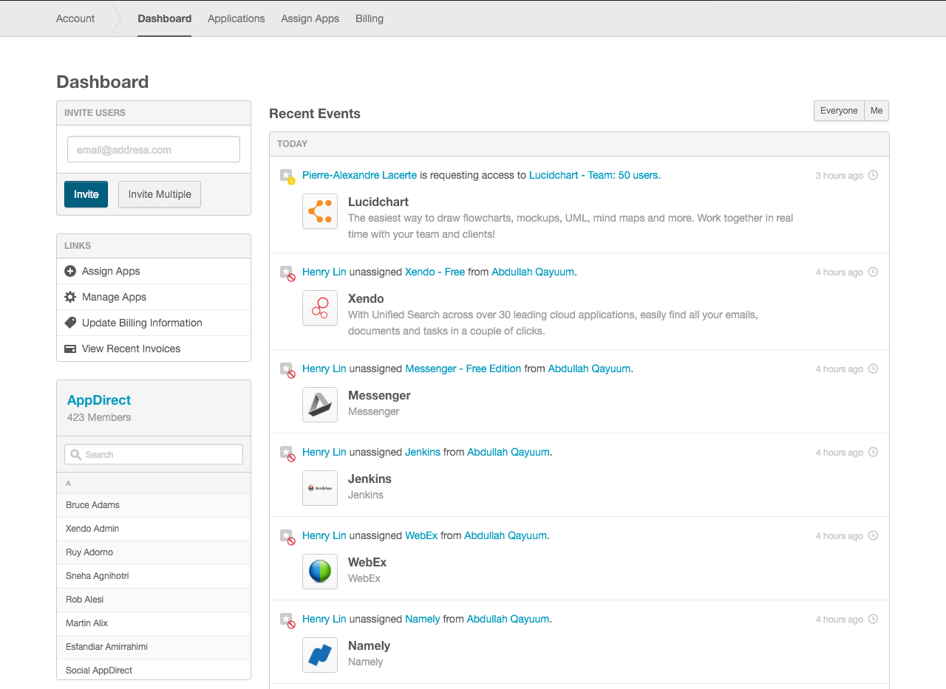The width and height of the screenshot is (946, 689).
Task: Focus the member Search field
Action: pyautogui.click(x=154, y=454)
